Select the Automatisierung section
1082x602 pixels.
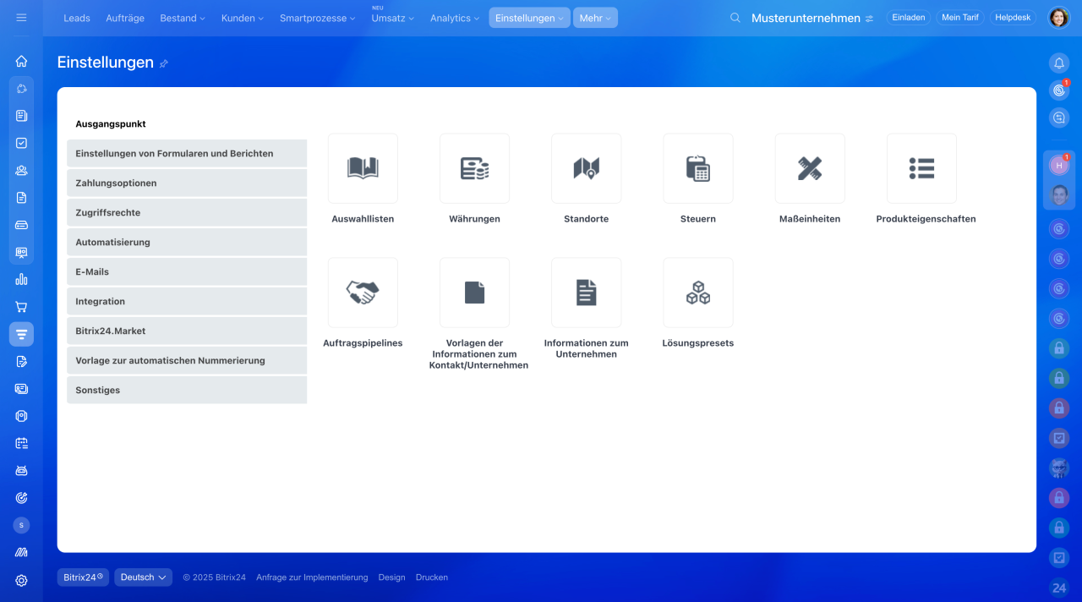point(187,242)
